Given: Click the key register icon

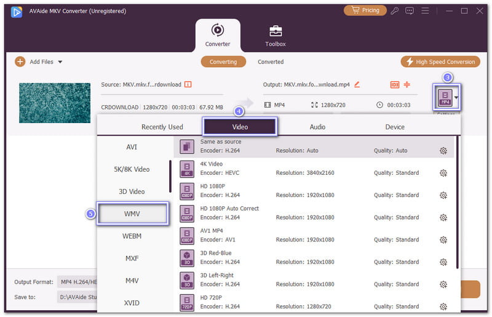Looking at the screenshot, I should (x=394, y=10).
